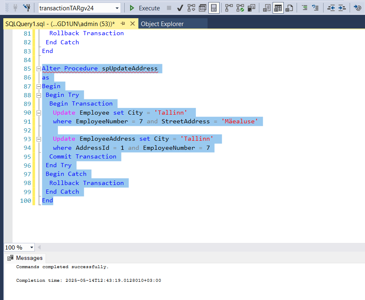Screen dimensions: 365x300
Task: Click 'Tallinn' string on line 90
Action: click(x=171, y=113)
